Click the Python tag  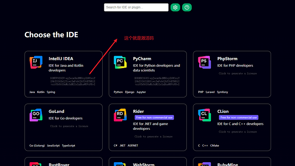(x=118, y=92)
